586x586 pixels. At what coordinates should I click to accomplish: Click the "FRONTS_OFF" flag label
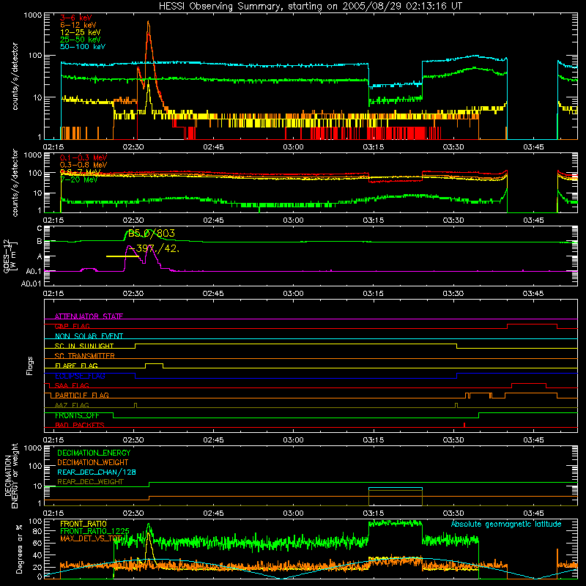click(77, 415)
